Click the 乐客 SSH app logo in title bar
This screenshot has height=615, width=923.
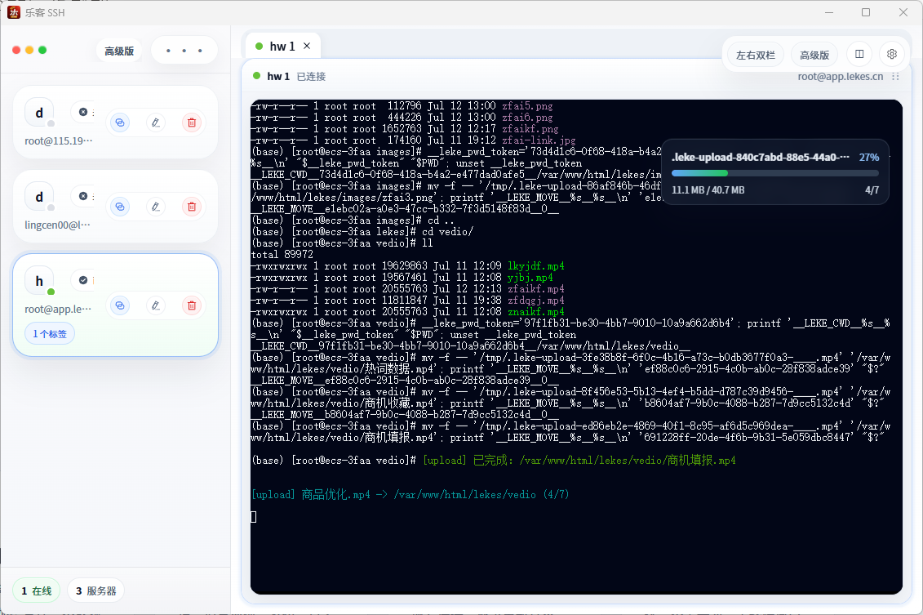pos(14,12)
